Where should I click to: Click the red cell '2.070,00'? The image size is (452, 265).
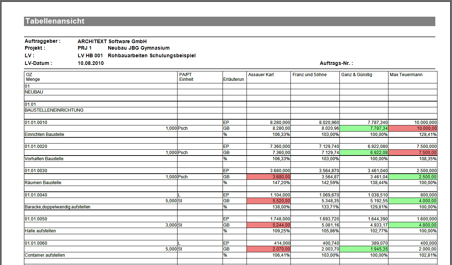point(269,249)
